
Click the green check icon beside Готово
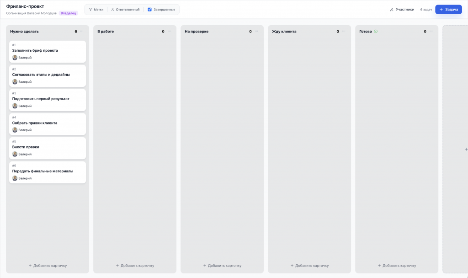(x=376, y=32)
